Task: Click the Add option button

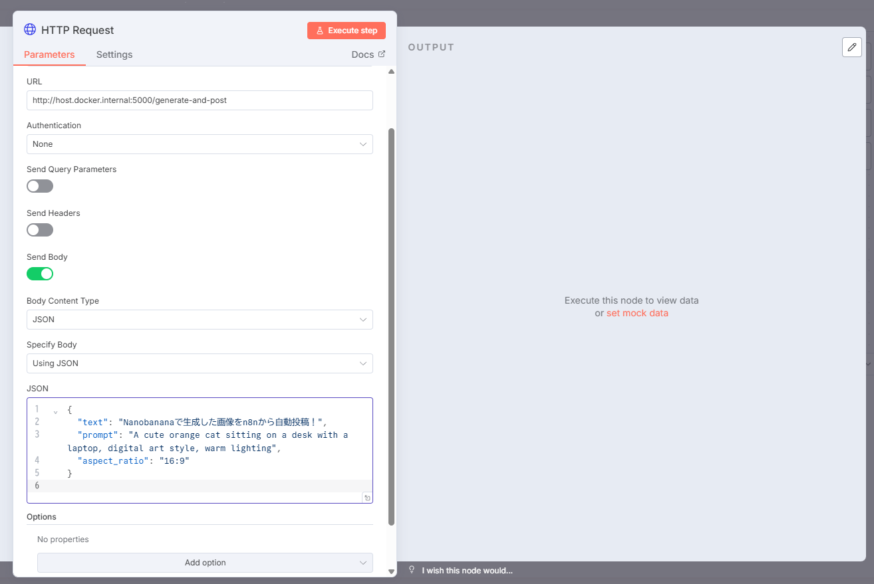Action: 205,563
